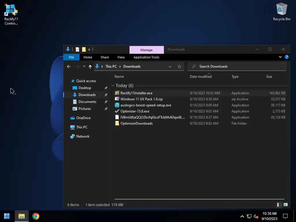
Task: Sort by the Size column header
Action: click(269, 76)
